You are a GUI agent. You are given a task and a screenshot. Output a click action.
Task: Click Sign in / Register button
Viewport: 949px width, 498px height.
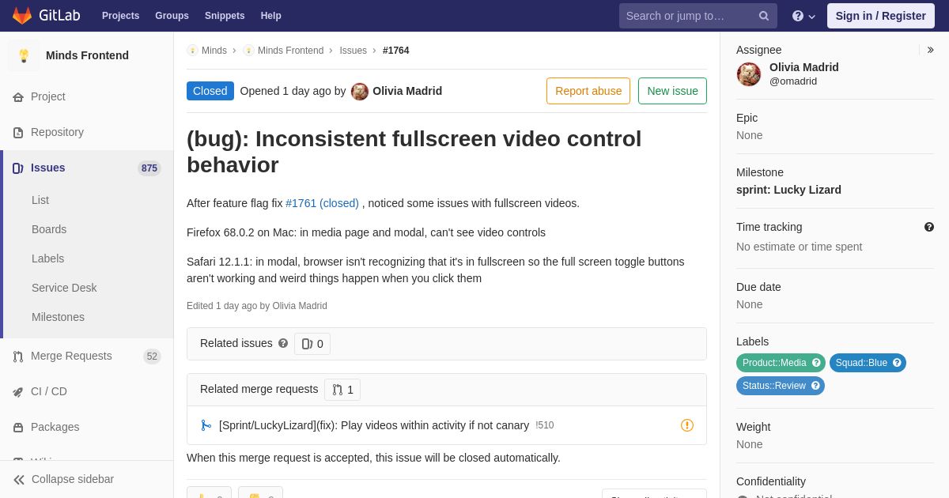(x=881, y=16)
